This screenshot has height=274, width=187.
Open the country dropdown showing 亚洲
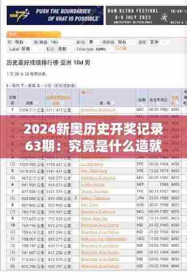point(159,42)
